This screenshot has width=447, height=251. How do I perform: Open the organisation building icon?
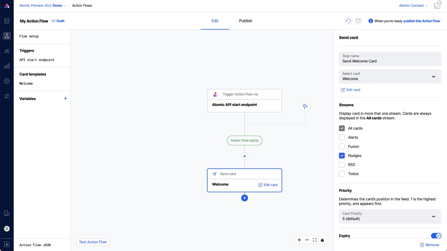(x=7, y=213)
